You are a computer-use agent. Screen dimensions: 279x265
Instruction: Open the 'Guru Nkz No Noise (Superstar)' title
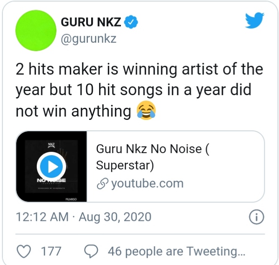click(152, 157)
